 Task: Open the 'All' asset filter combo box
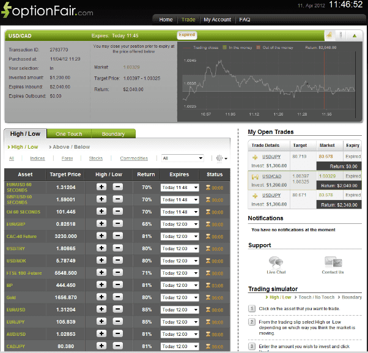(x=183, y=158)
